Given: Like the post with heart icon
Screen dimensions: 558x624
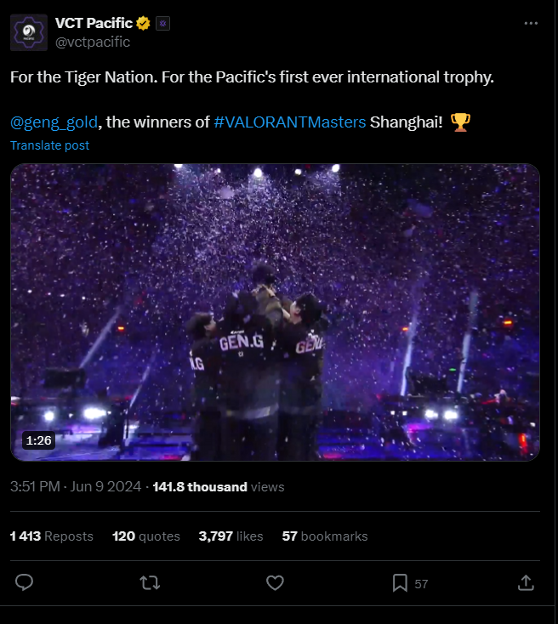Looking at the screenshot, I should tap(275, 582).
